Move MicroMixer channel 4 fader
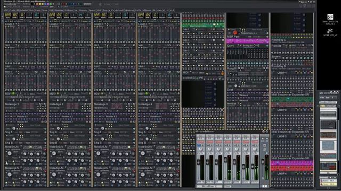The image size is (341, 191). click(x=225, y=160)
